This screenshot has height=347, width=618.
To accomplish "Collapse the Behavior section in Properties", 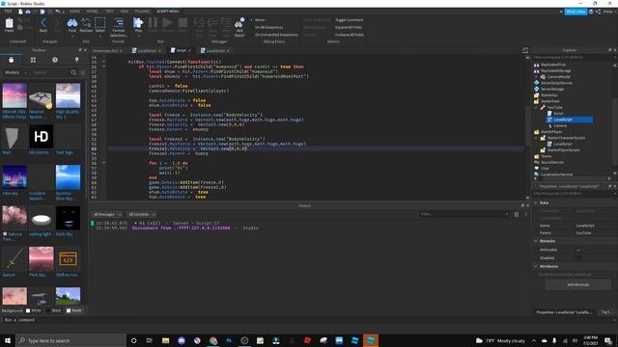I will [536, 241].
